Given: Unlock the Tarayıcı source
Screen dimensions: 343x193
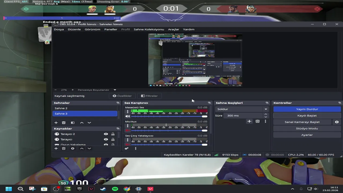Looking at the screenshot, I should pos(113,139).
